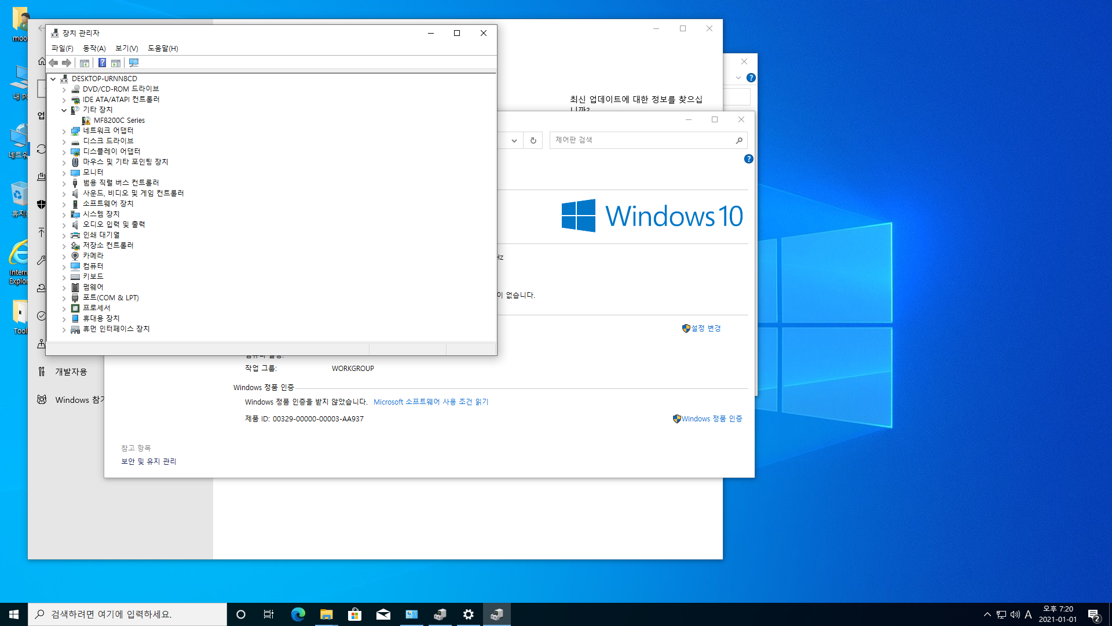
Task: Click the search magnifier in 제어판 검색 box
Action: click(739, 140)
